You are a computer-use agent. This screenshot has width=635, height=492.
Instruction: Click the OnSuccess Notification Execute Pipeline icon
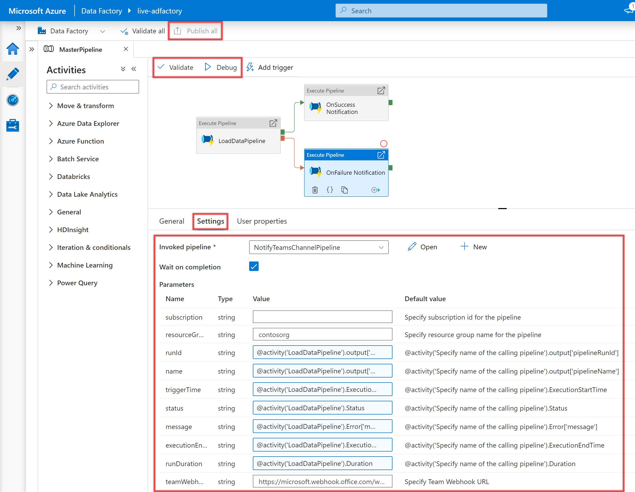(x=317, y=109)
